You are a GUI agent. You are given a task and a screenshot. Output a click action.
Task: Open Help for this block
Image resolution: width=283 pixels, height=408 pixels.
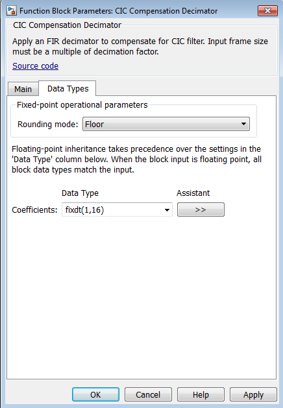click(x=201, y=394)
